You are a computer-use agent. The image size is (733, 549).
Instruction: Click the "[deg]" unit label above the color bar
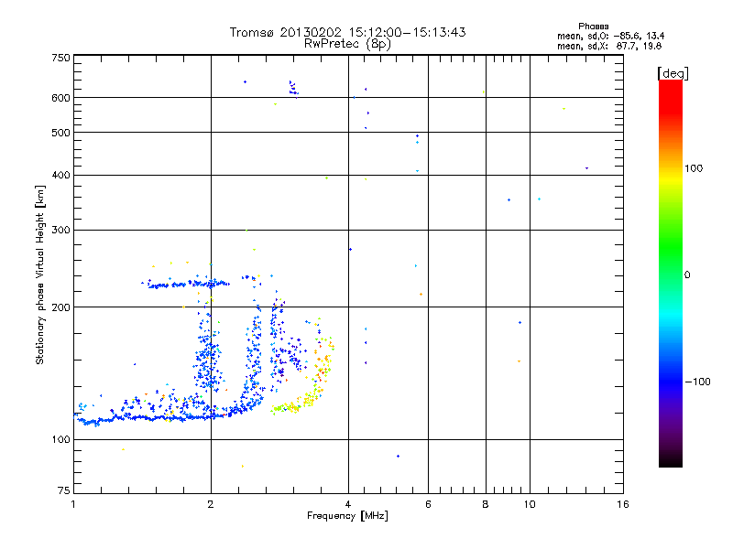(673, 73)
